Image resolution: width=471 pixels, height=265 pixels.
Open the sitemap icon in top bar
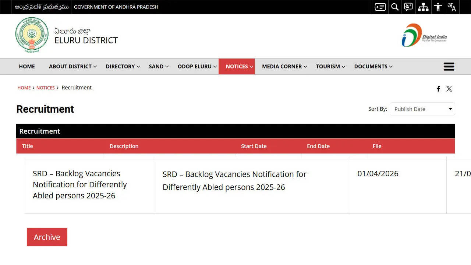click(x=423, y=7)
